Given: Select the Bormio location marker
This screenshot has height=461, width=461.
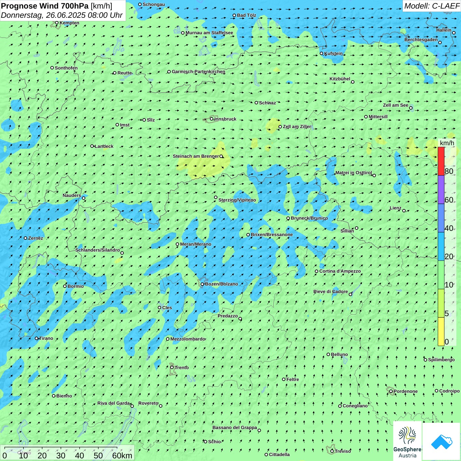Looking at the screenshot, I should pyautogui.click(x=65, y=286).
